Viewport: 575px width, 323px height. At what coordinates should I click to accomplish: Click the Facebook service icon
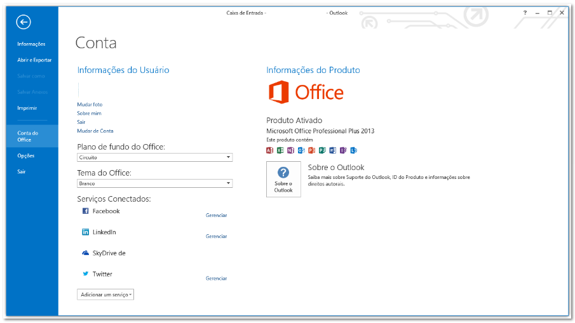coord(85,211)
